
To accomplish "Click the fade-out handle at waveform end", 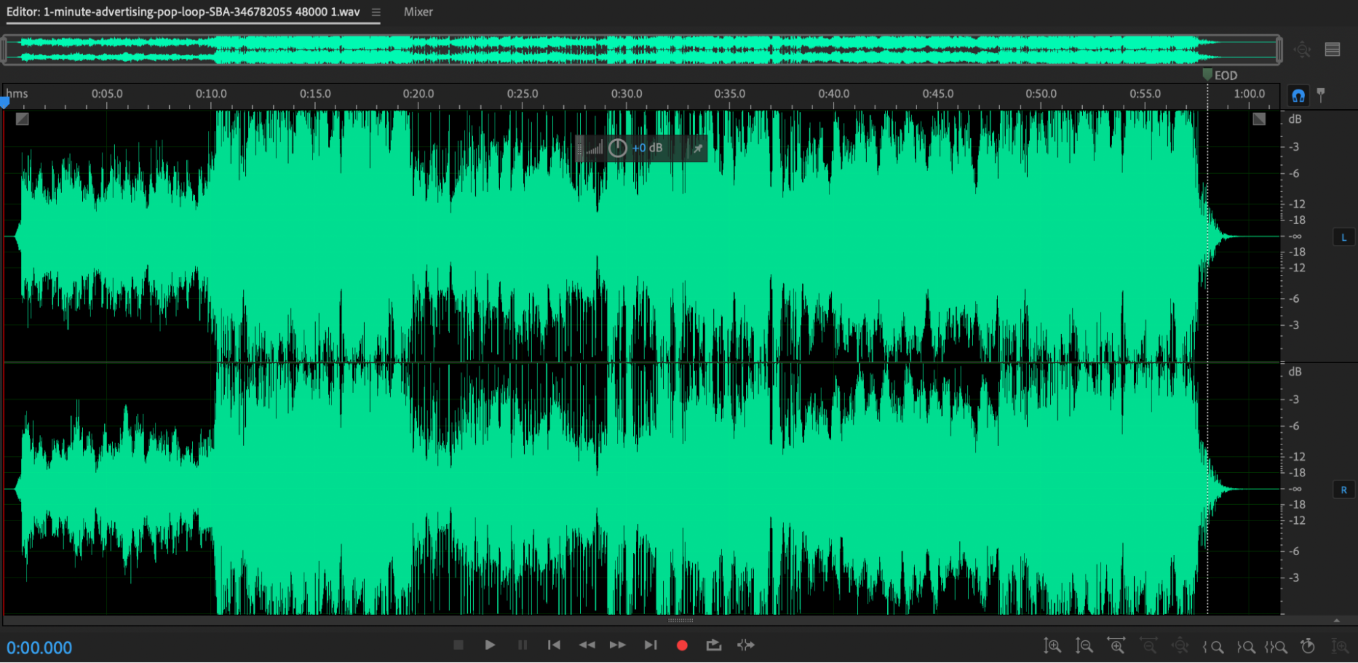I will [1259, 119].
